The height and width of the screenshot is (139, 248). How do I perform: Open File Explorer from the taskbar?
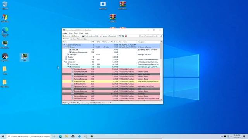point(67,136)
